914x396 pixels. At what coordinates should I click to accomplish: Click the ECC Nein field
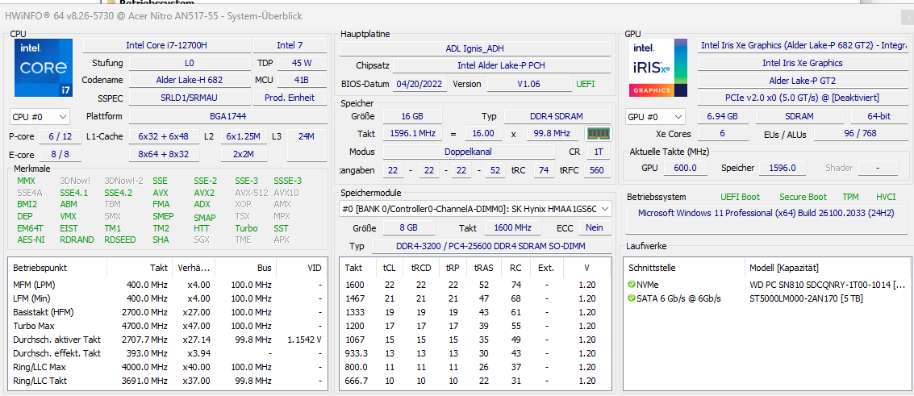(595, 227)
